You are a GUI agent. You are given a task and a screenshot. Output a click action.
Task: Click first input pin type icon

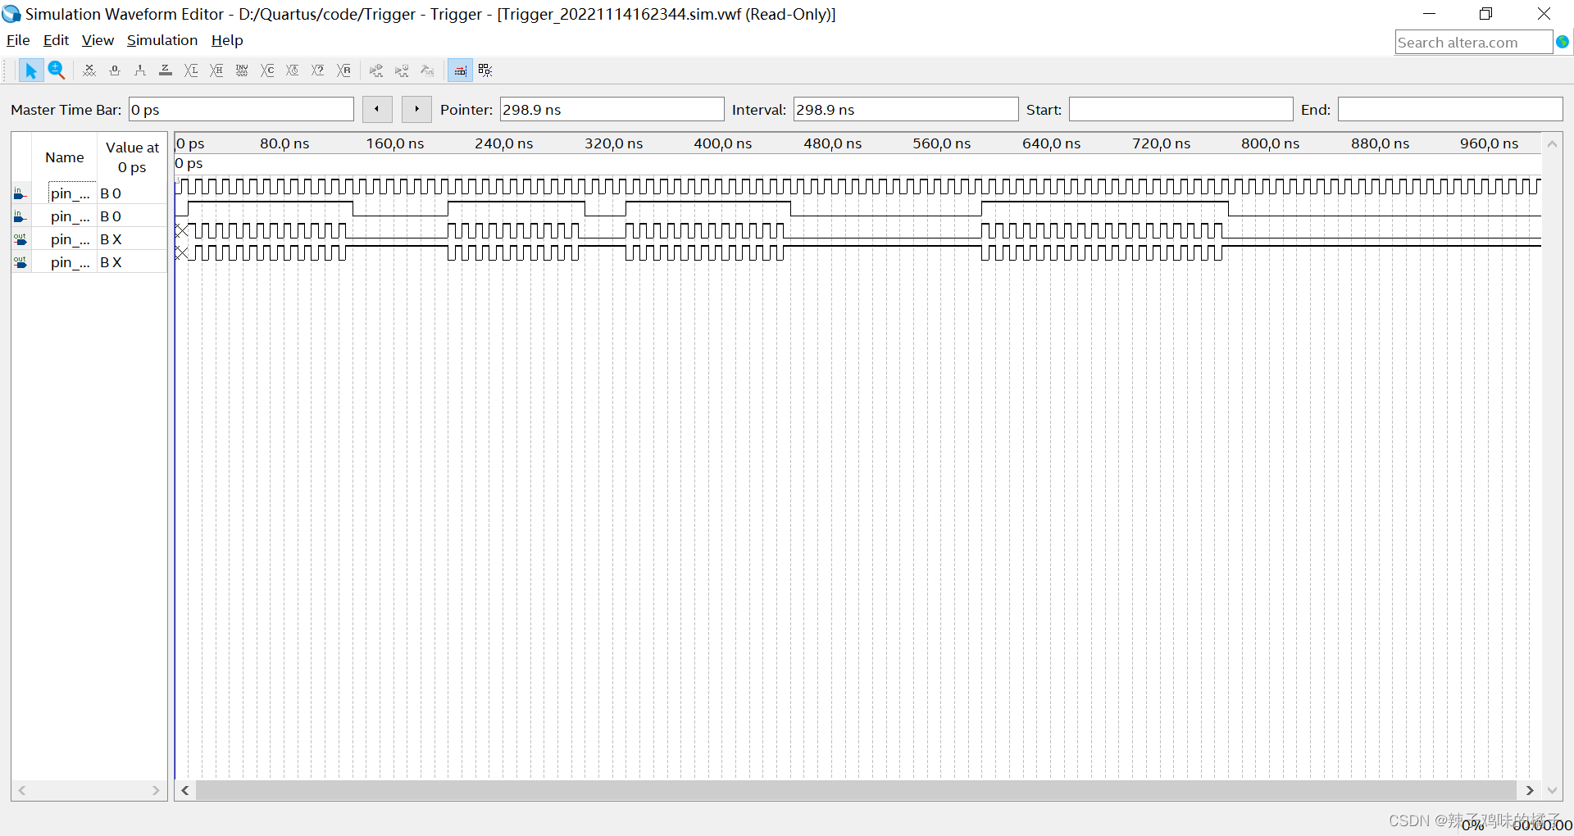[x=20, y=194]
